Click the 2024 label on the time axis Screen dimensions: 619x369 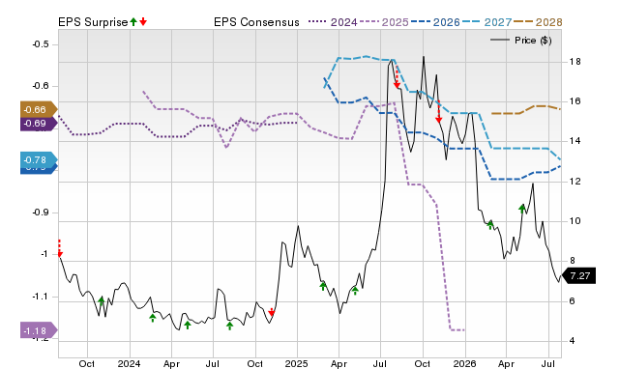[x=129, y=363]
